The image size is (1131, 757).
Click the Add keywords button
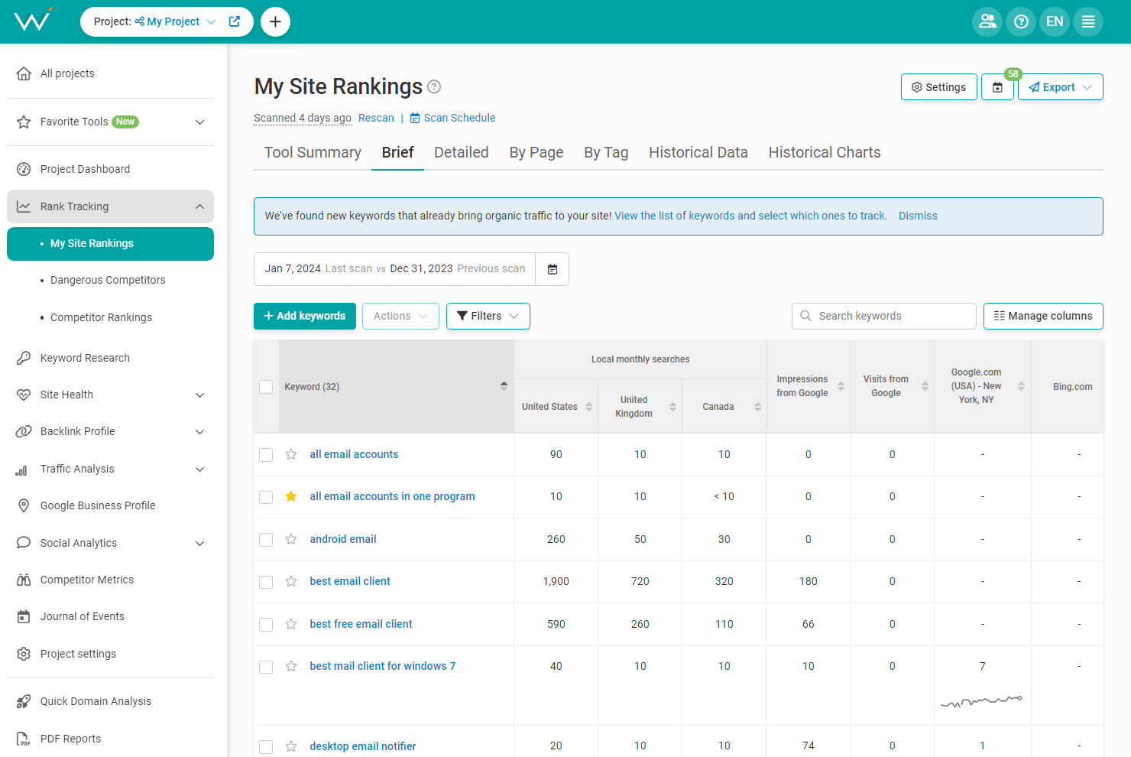(x=304, y=316)
